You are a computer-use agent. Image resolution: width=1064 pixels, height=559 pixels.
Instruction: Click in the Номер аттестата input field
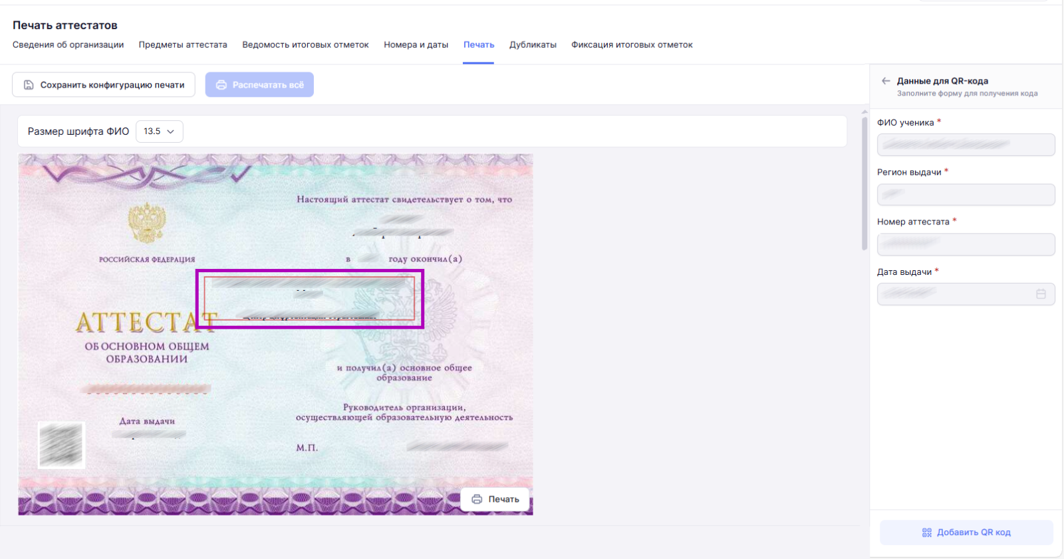point(966,244)
